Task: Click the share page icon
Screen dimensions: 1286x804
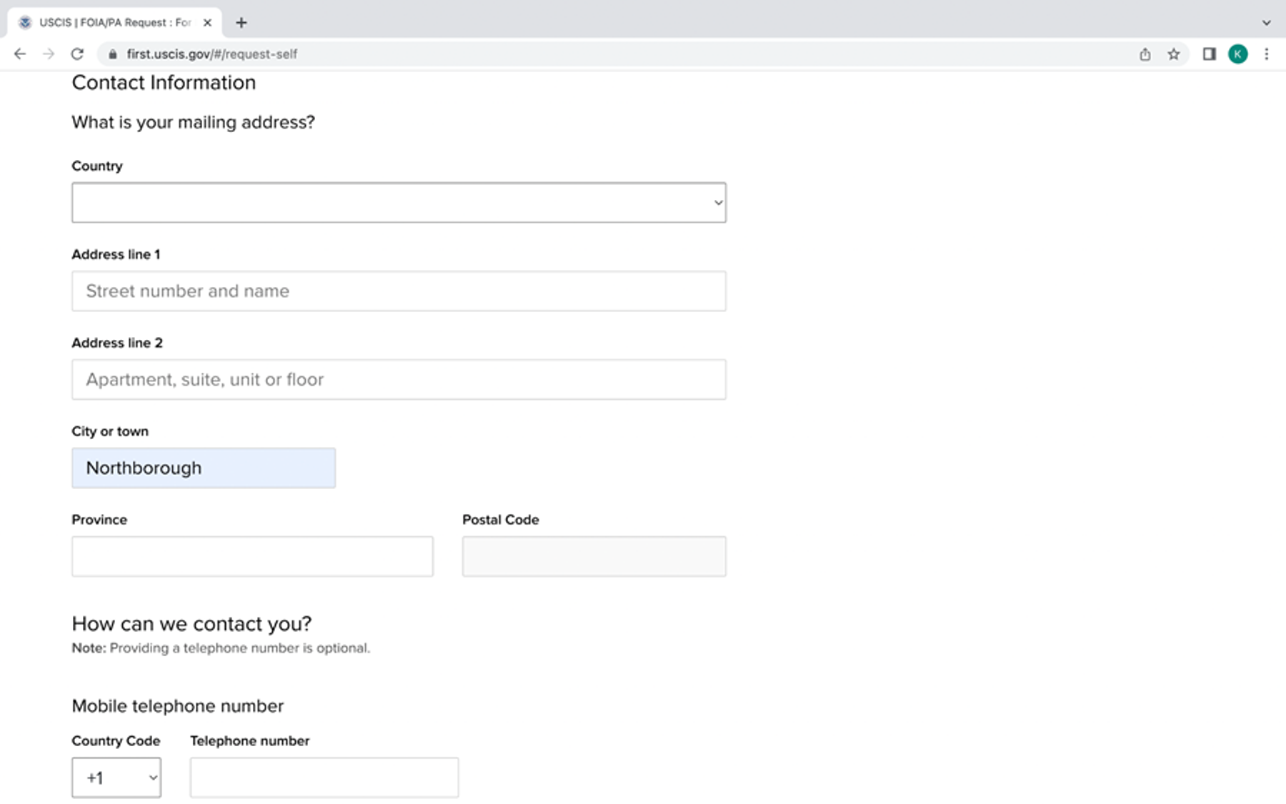Action: [1145, 54]
